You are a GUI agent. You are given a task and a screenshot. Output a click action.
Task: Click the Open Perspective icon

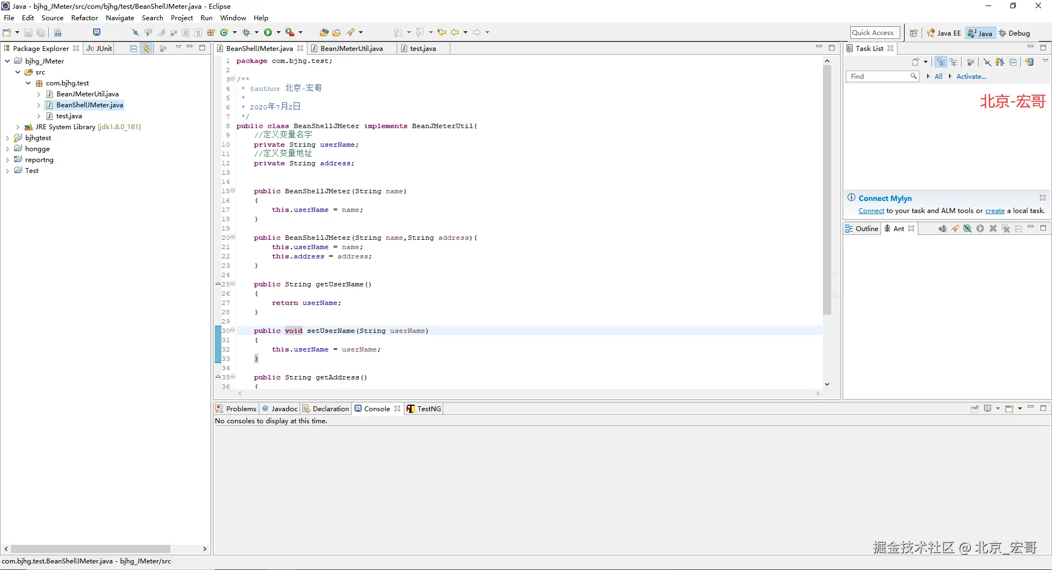click(x=913, y=33)
